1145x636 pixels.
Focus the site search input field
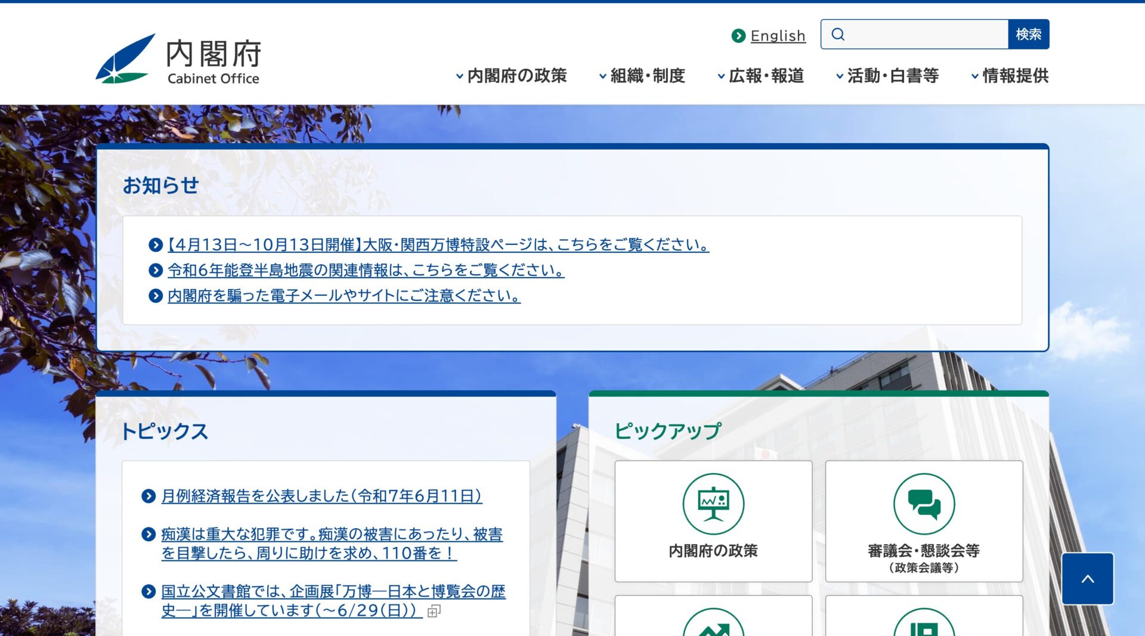click(915, 35)
